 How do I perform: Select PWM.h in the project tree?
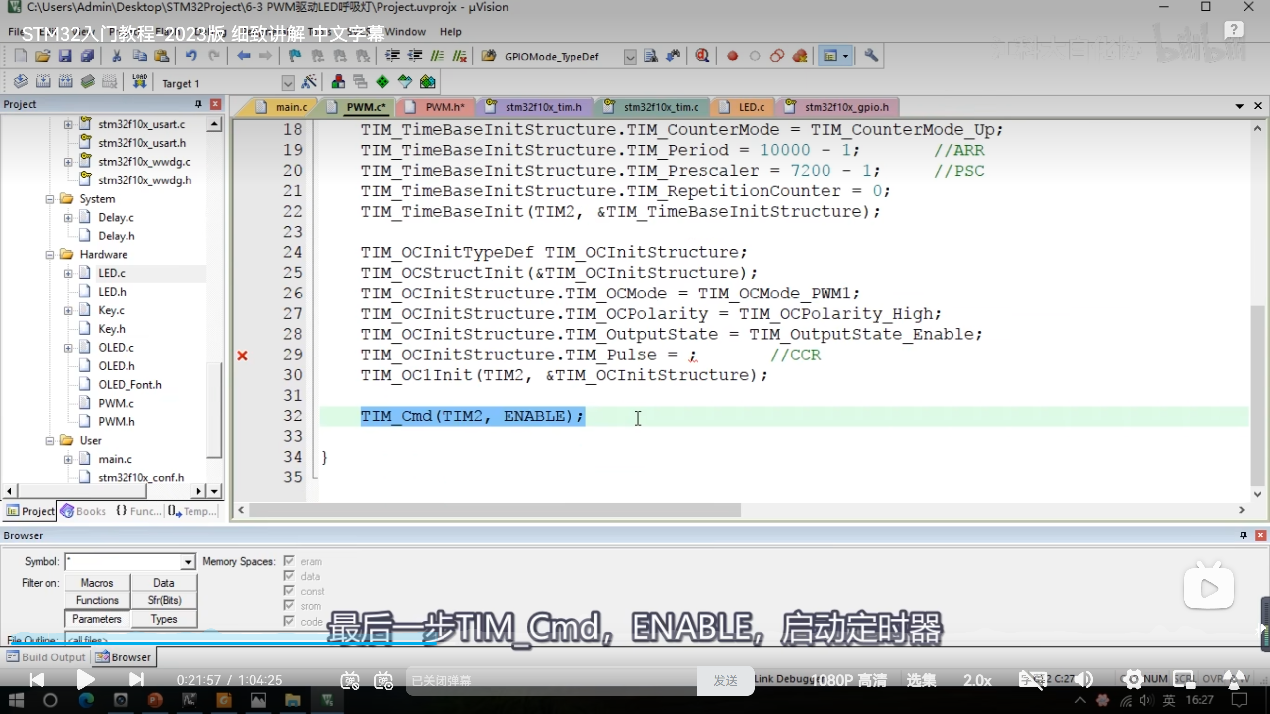[x=116, y=422]
